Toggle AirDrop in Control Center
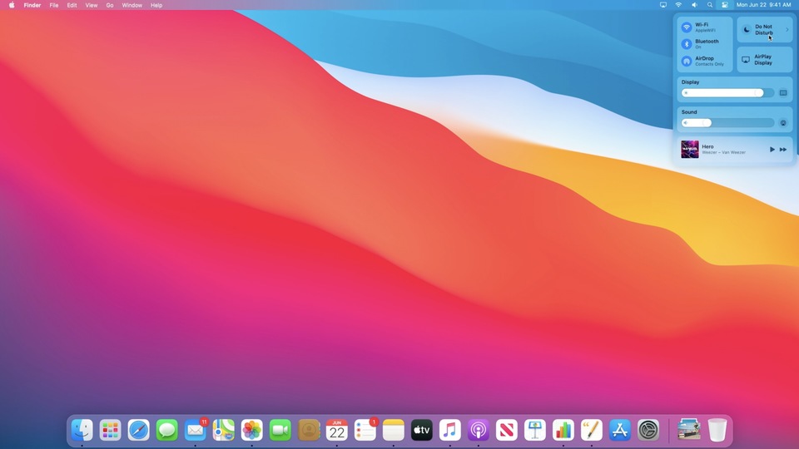The width and height of the screenshot is (799, 449). [x=687, y=61]
